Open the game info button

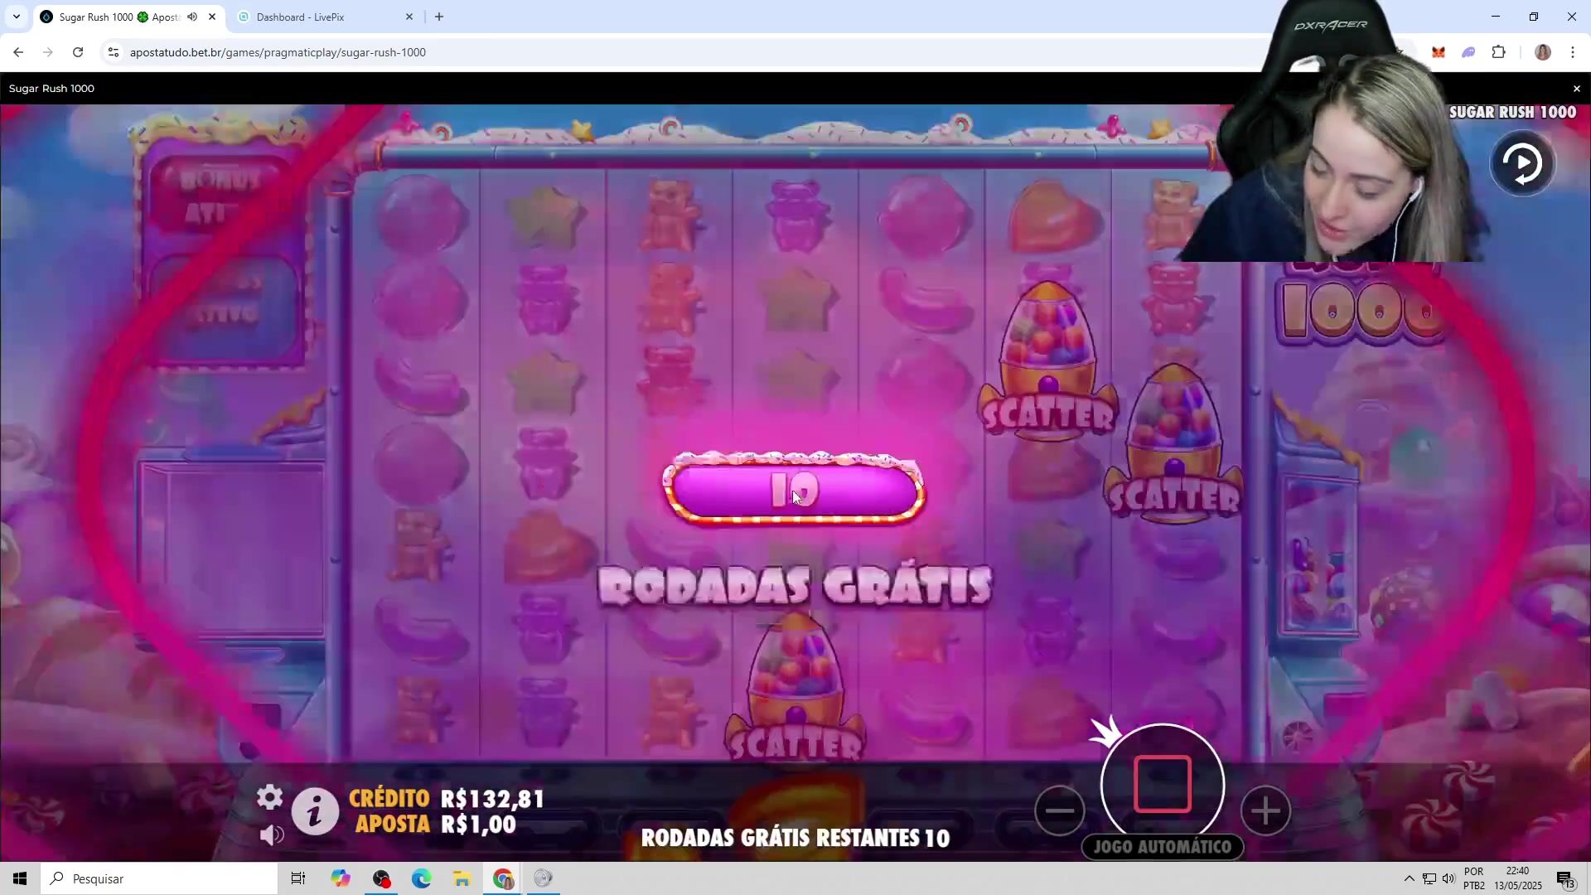tap(314, 810)
